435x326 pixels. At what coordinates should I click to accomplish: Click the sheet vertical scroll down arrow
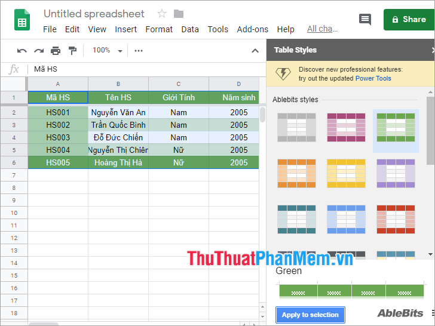(x=262, y=316)
